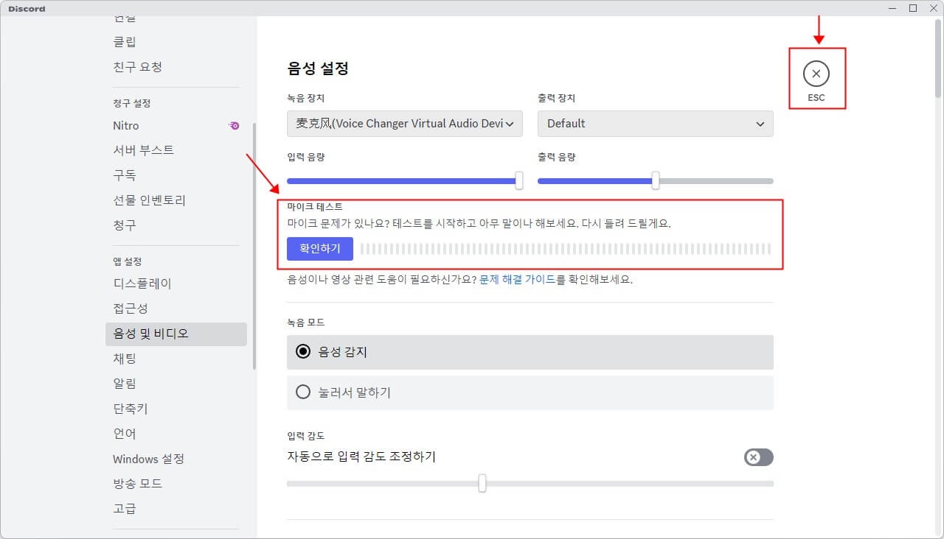Close settings using the ESC circle icon
This screenshot has width=944, height=539.
816,74
